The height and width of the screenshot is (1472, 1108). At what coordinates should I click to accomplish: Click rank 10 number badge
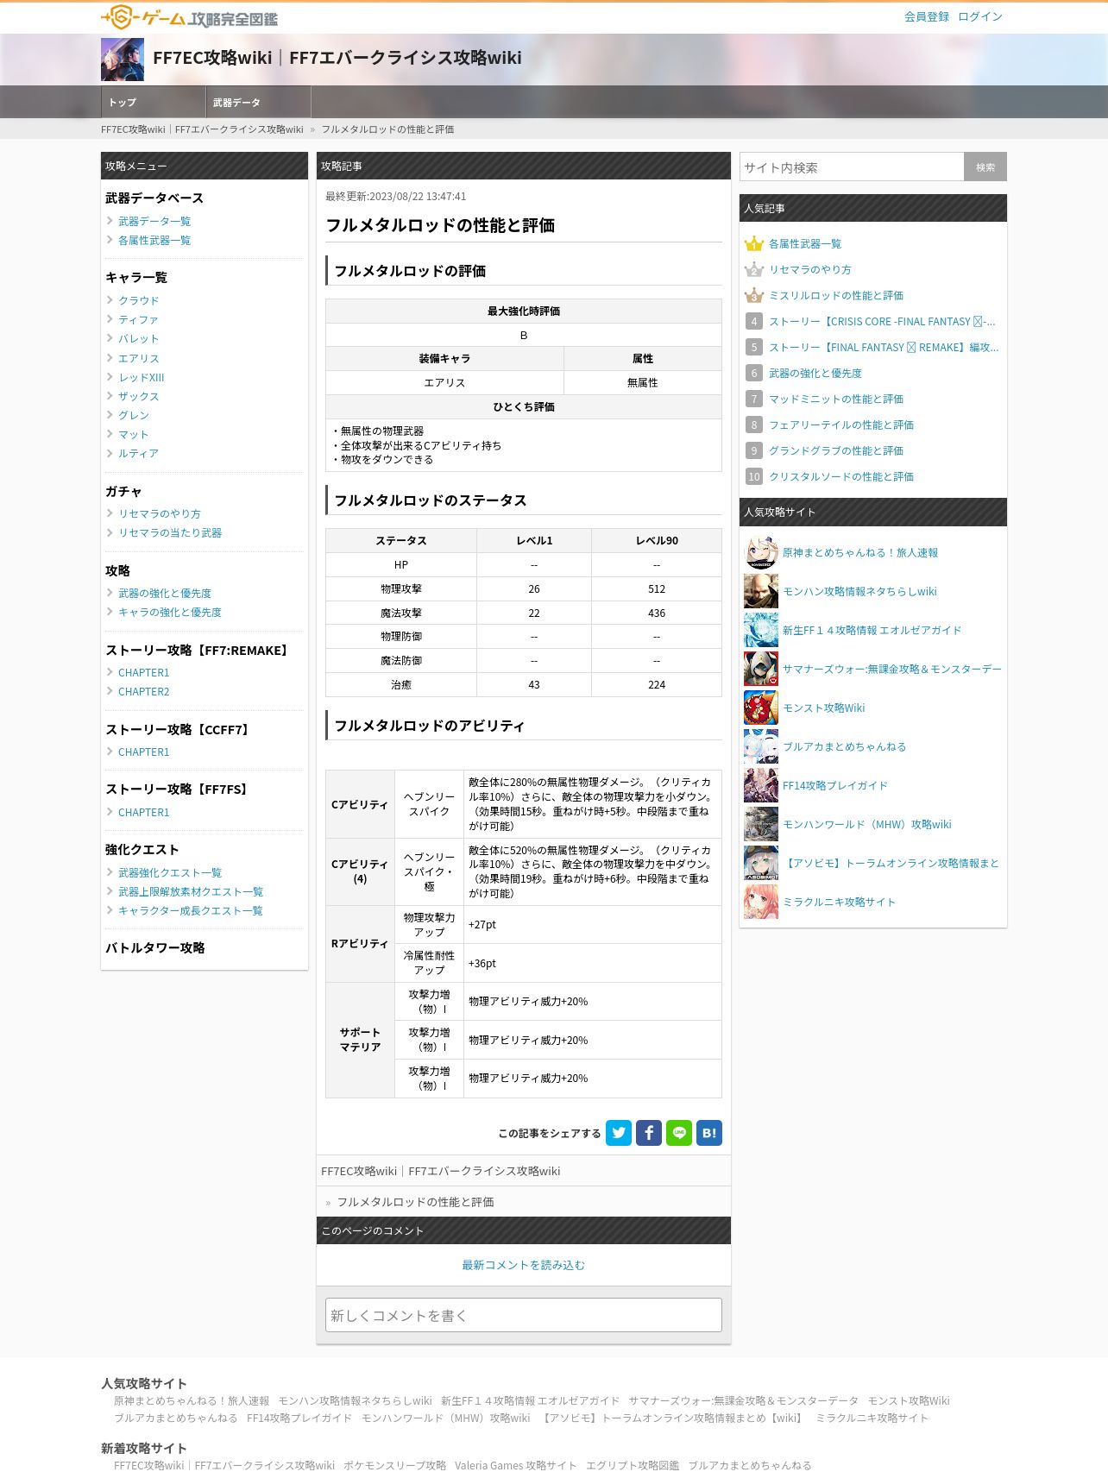tap(754, 477)
